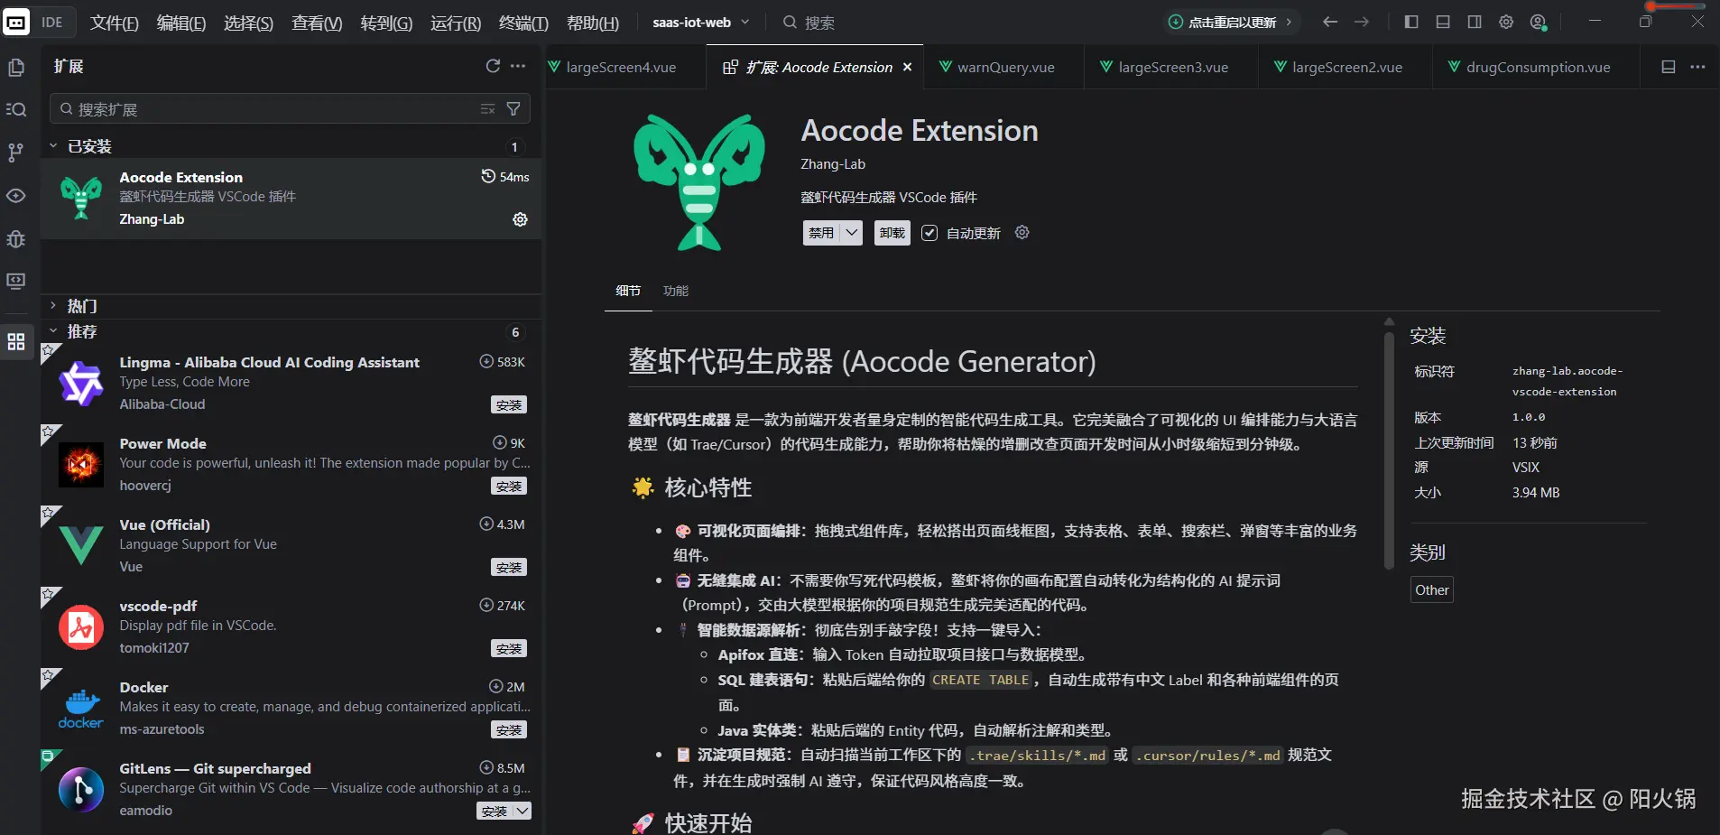Open the Other category tag

1431,589
